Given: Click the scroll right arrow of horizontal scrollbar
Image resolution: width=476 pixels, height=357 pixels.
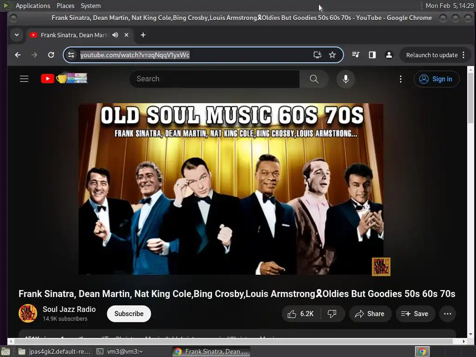Looking at the screenshot, I should pyautogui.click(x=464, y=341).
